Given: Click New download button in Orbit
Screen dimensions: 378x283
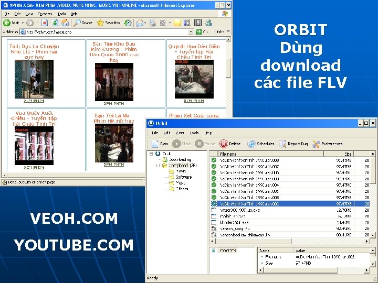Looking at the screenshot, I should pyautogui.click(x=160, y=144).
